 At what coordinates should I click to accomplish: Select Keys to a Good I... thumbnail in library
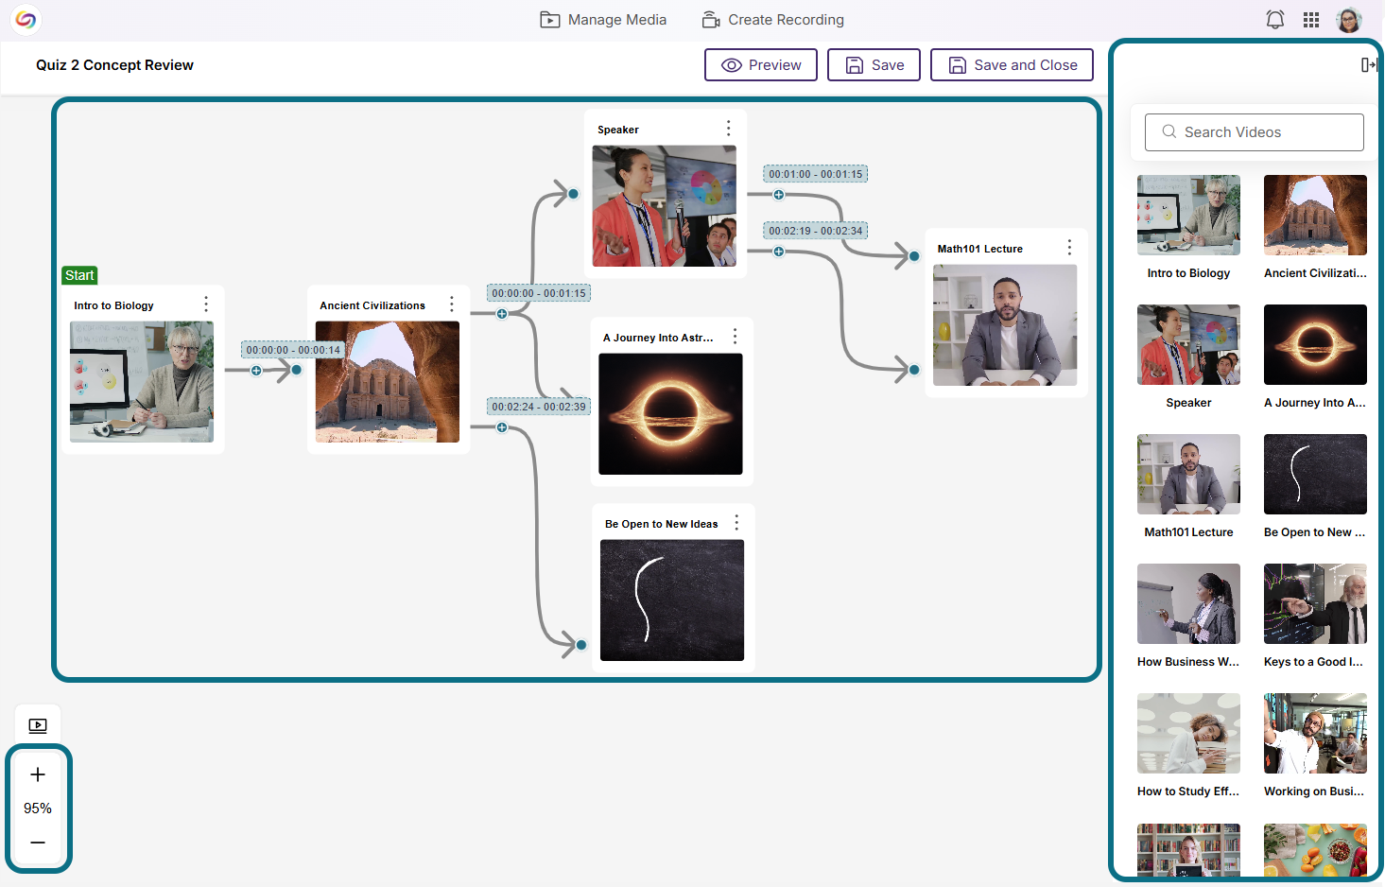click(1315, 603)
